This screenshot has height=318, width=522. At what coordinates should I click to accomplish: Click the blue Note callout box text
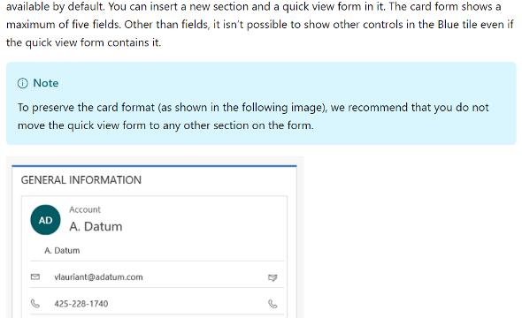(x=253, y=117)
